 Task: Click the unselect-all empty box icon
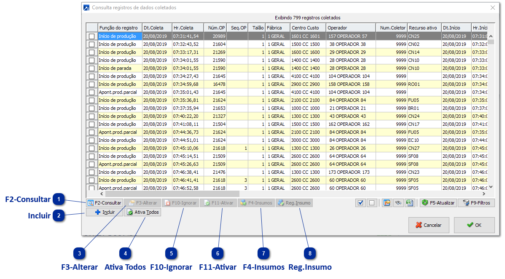point(371,203)
